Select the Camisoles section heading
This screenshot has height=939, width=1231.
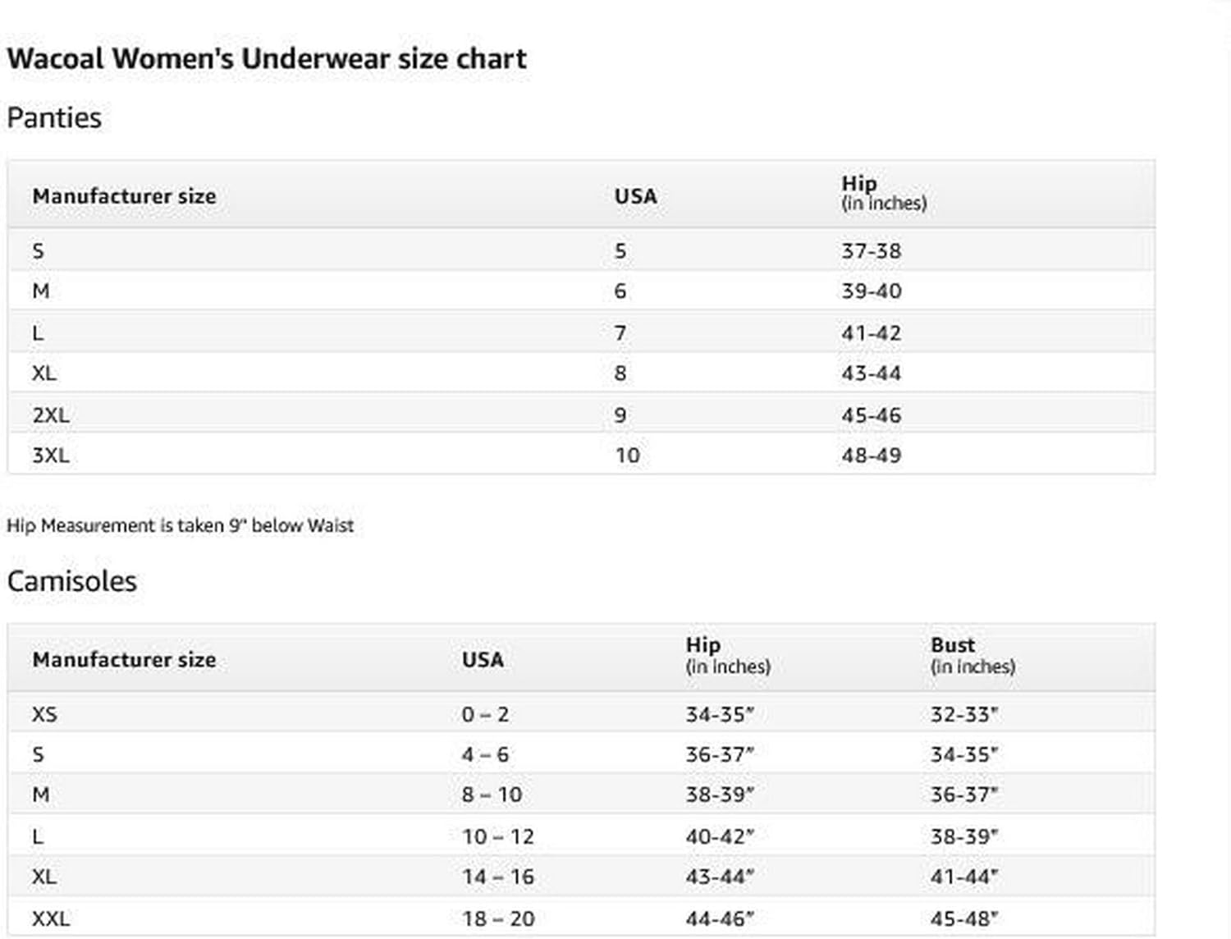tap(72, 581)
